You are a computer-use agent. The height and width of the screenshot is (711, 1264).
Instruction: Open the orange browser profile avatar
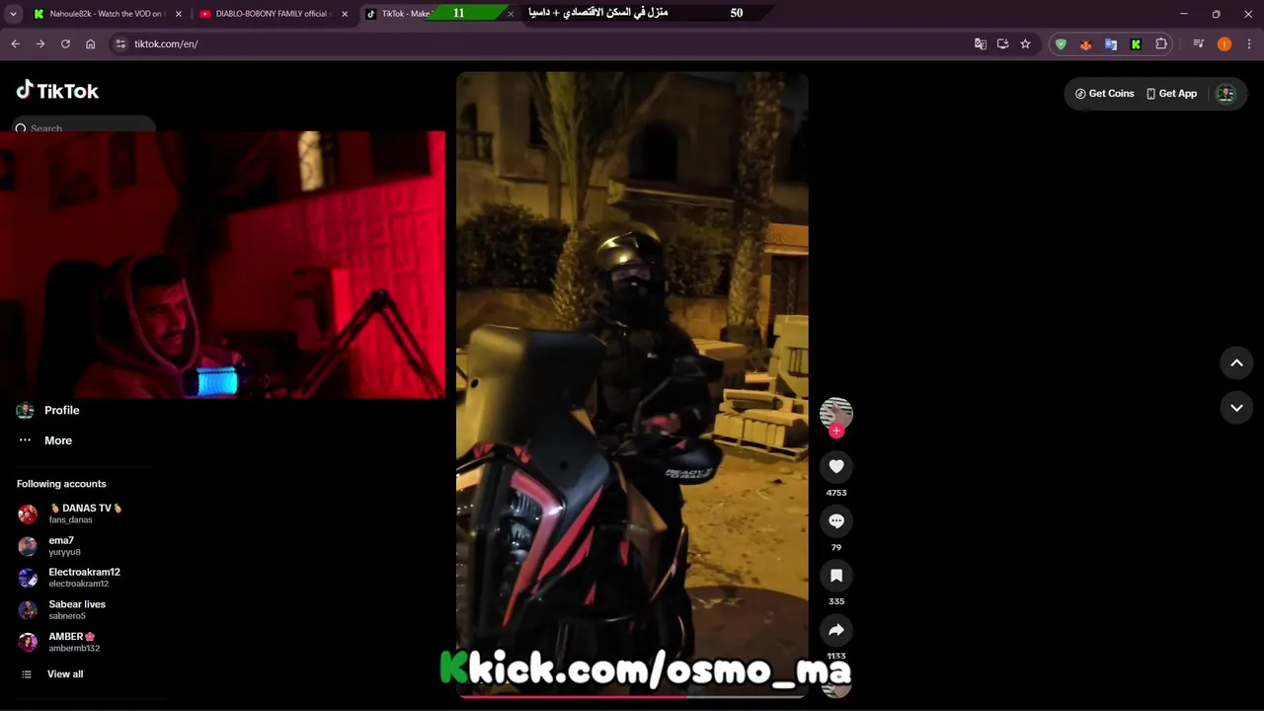point(1224,43)
